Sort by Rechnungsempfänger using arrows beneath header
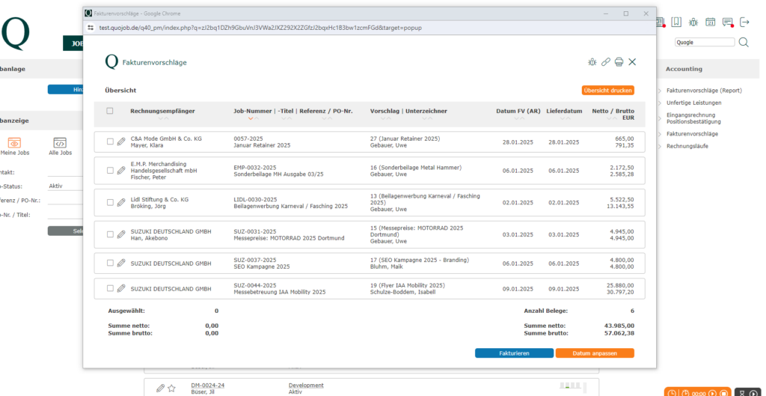 163,119
